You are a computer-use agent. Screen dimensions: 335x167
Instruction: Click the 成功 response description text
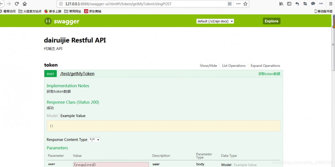50,108
